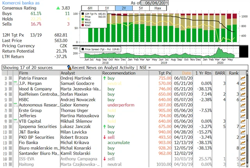The image size is (250, 168).
Task: Toggle the row 5 checkbox for HSBC
Action: [11, 100]
